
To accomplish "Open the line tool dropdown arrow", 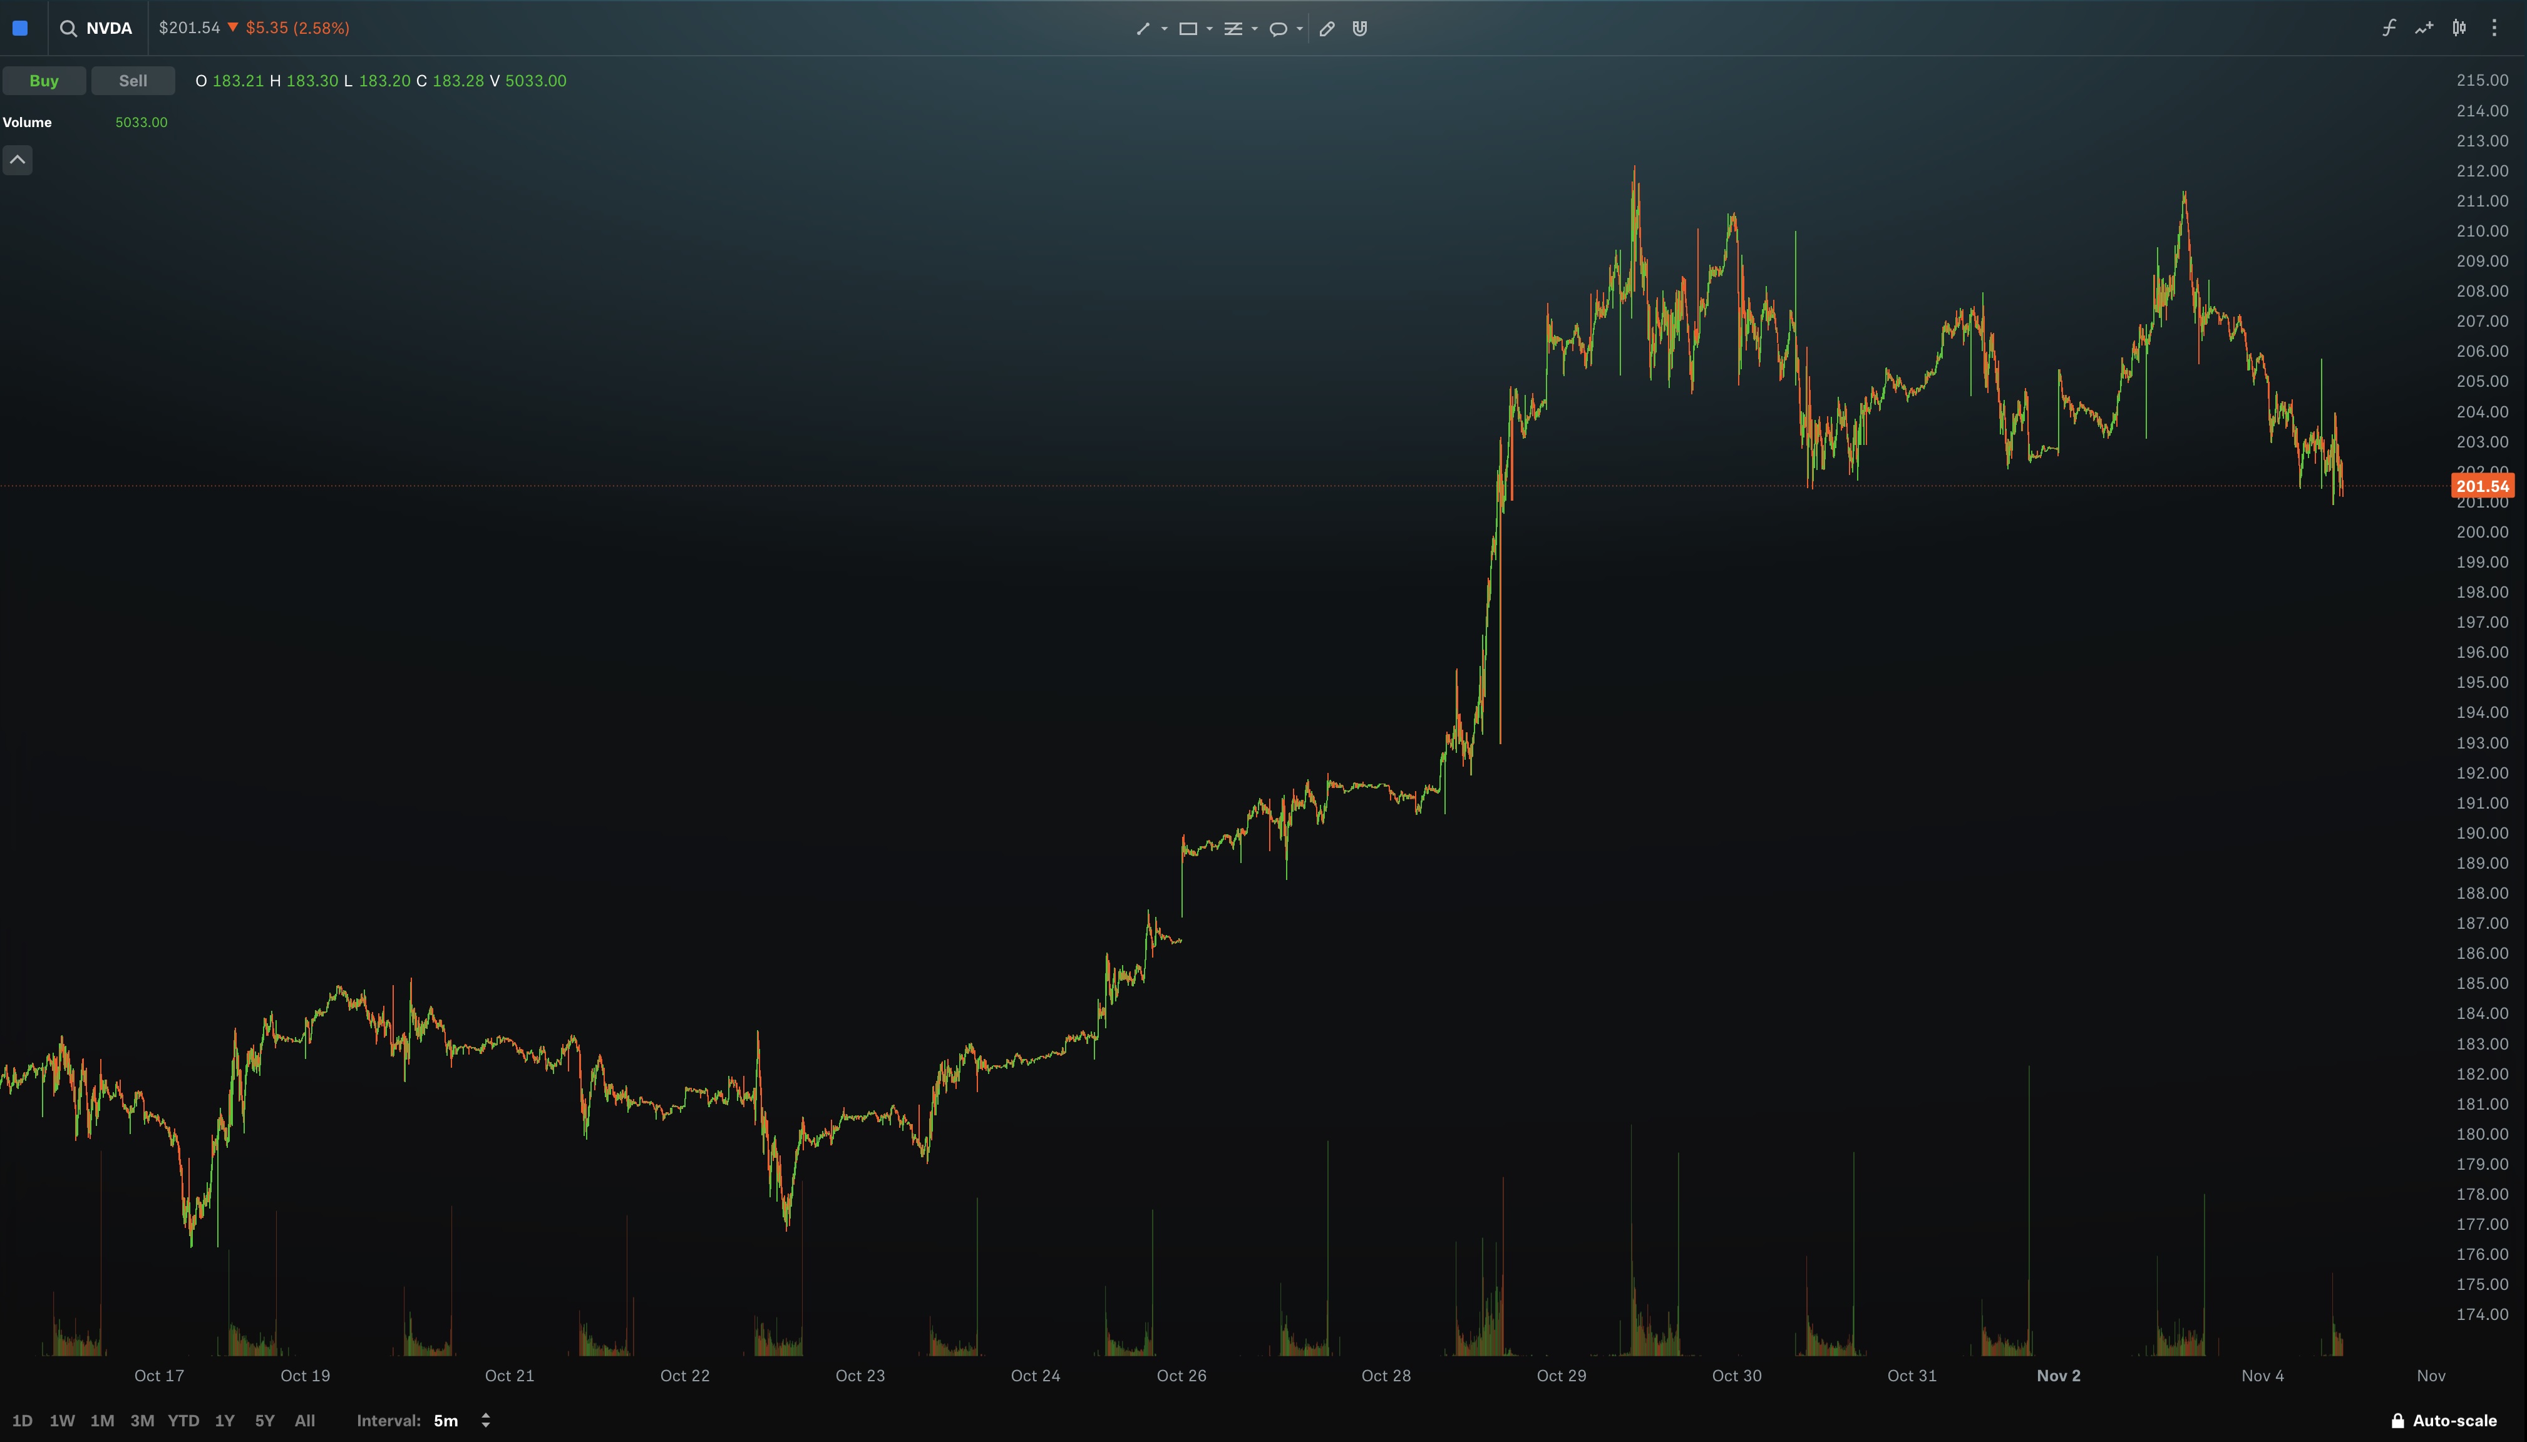I will (x=1164, y=29).
